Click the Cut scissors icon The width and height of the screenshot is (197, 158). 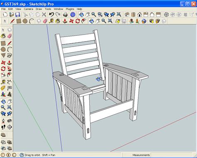[x=25, y=15]
